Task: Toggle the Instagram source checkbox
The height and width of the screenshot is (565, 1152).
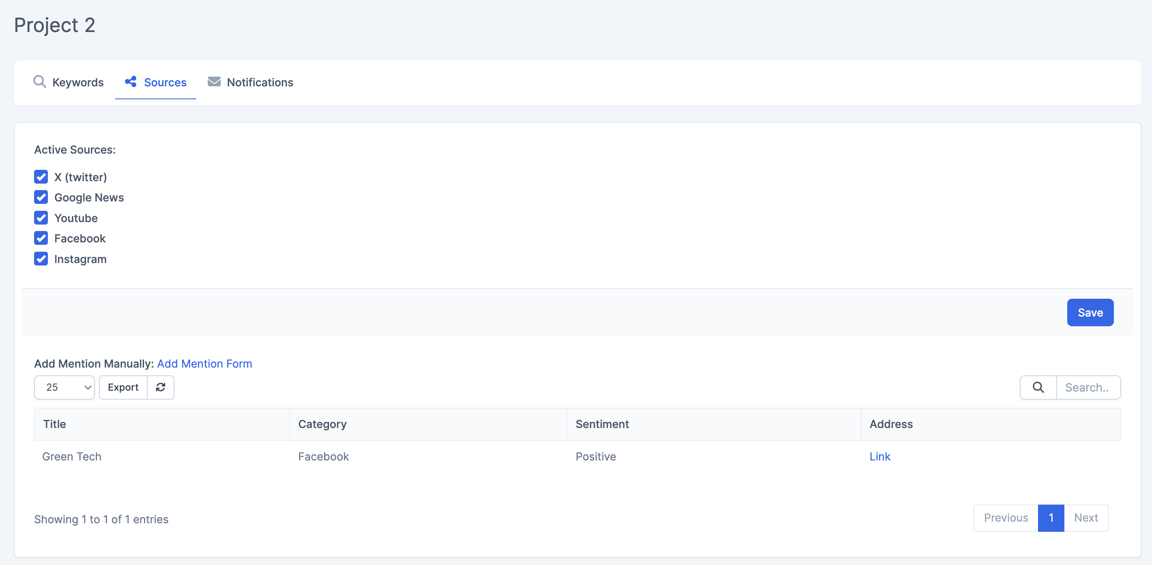Action: 41,259
